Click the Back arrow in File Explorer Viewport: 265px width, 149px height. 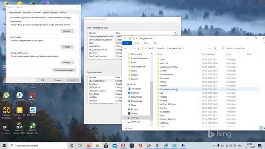(125, 48)
